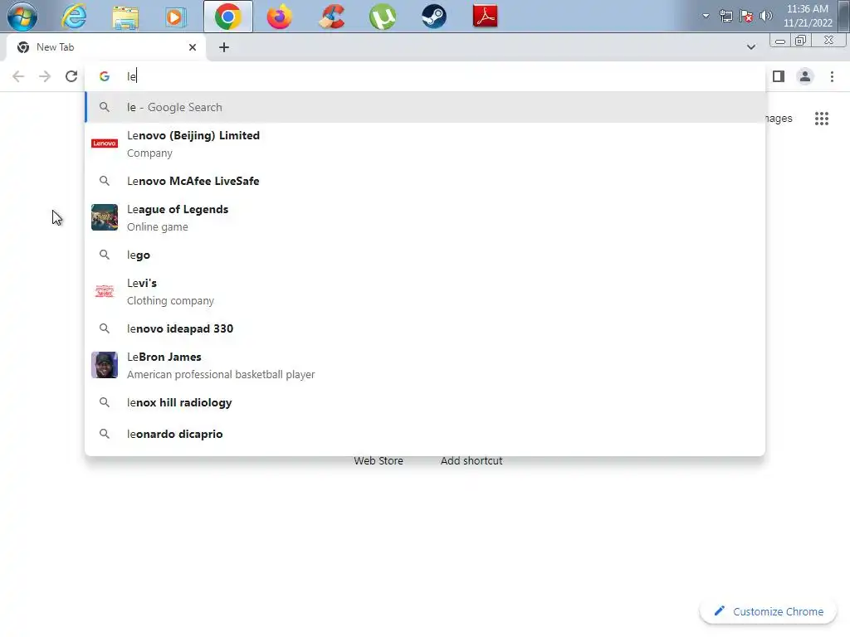Select the 'lego' suggestion
850x637 pixels.
[425, 255]
